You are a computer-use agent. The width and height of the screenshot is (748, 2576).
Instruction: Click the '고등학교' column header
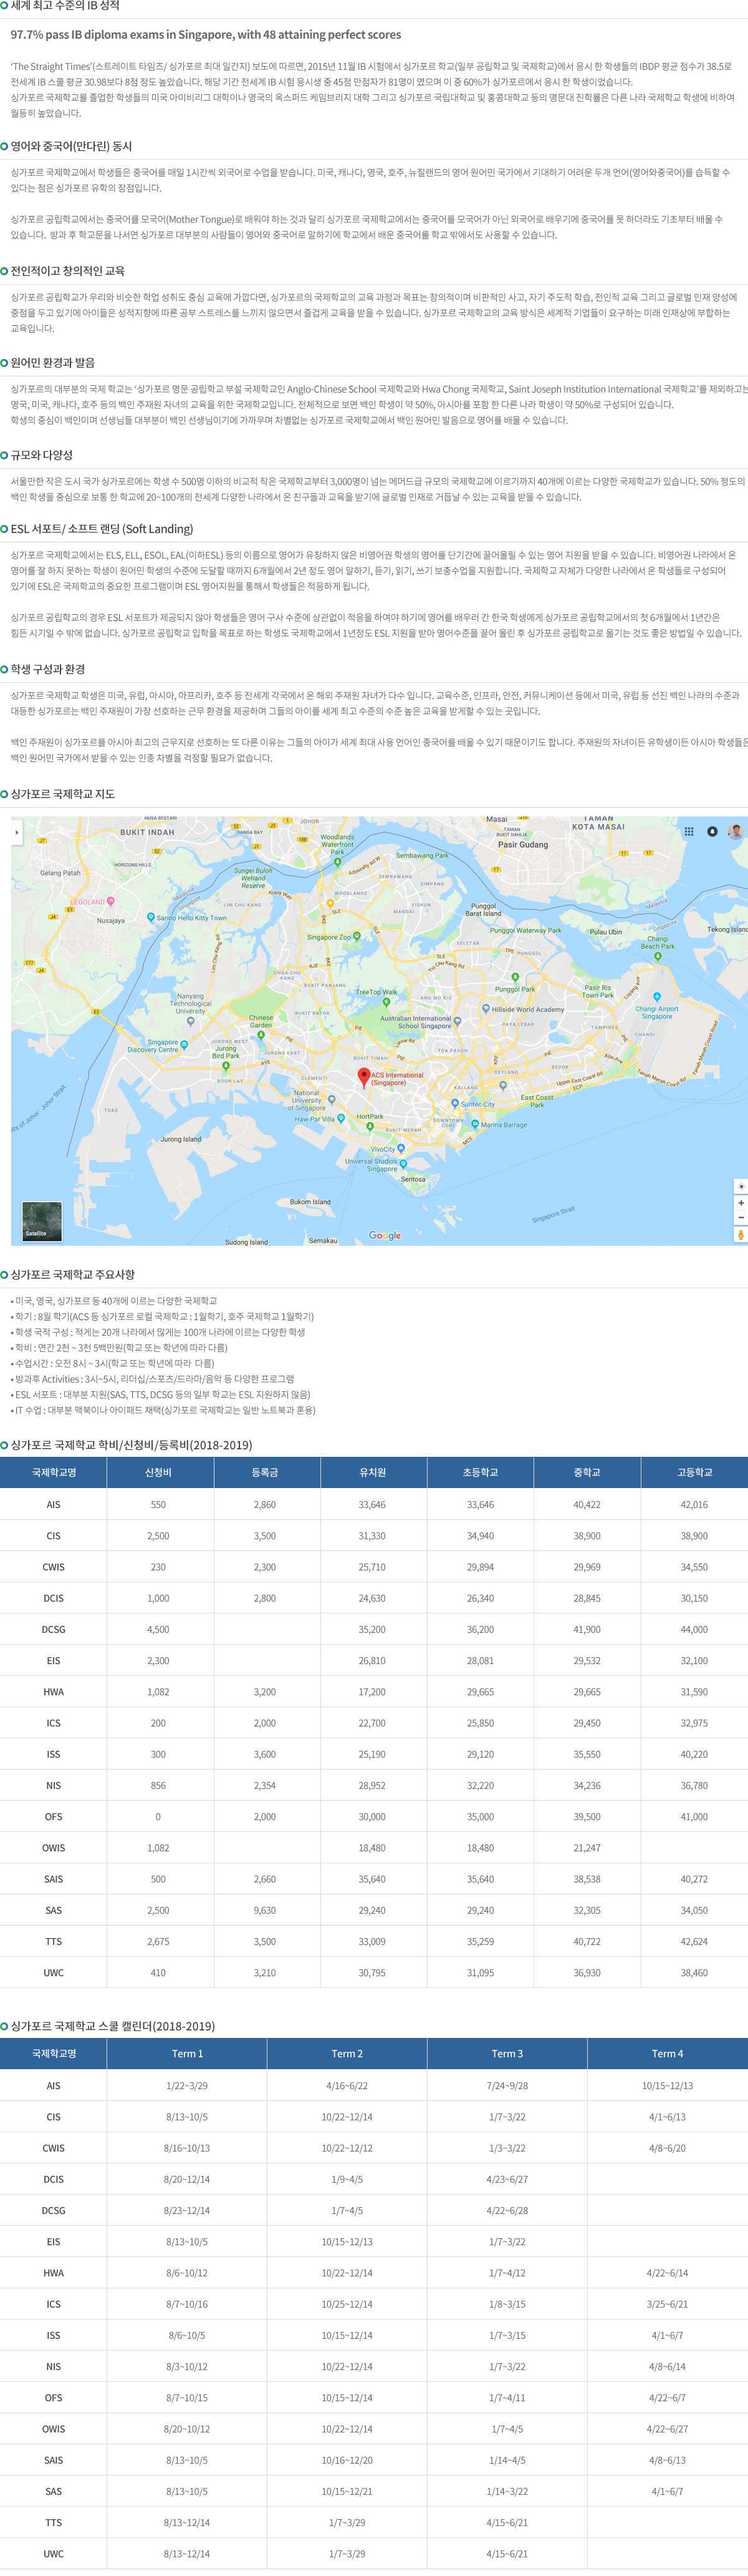[x=694, y=1472]
